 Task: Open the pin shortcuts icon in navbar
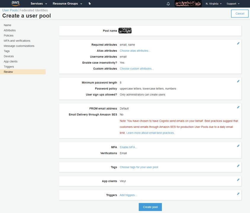coord(89,4)
